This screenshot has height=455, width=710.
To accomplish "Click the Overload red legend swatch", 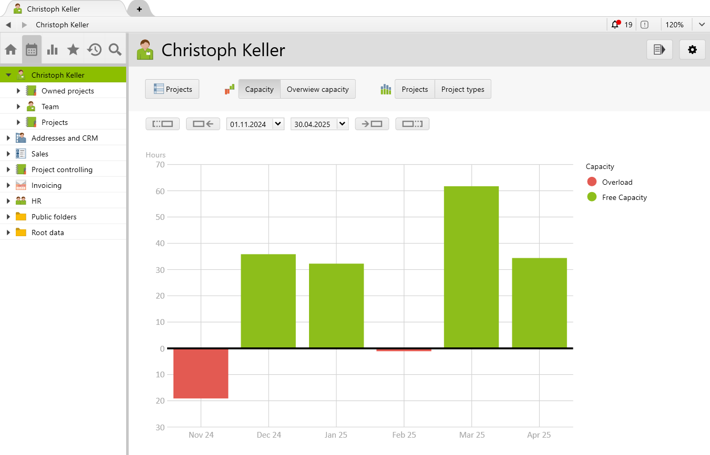I will coord(592,182).
